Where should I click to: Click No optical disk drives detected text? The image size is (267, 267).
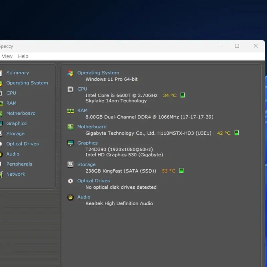coord(121,187)
